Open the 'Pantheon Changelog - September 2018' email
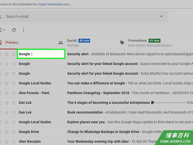193x145 pixels. 98,93
